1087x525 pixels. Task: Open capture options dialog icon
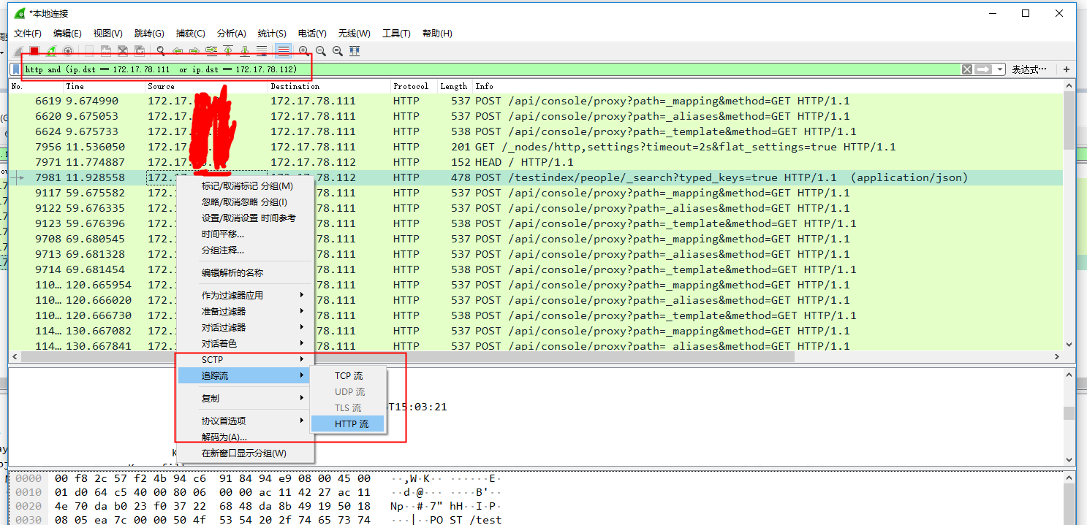(x=68, y=51)
